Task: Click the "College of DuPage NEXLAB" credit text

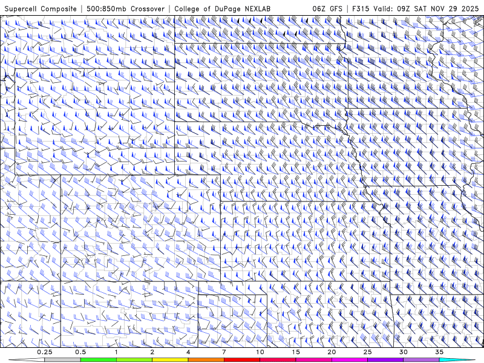Action: tap(222, 8)
